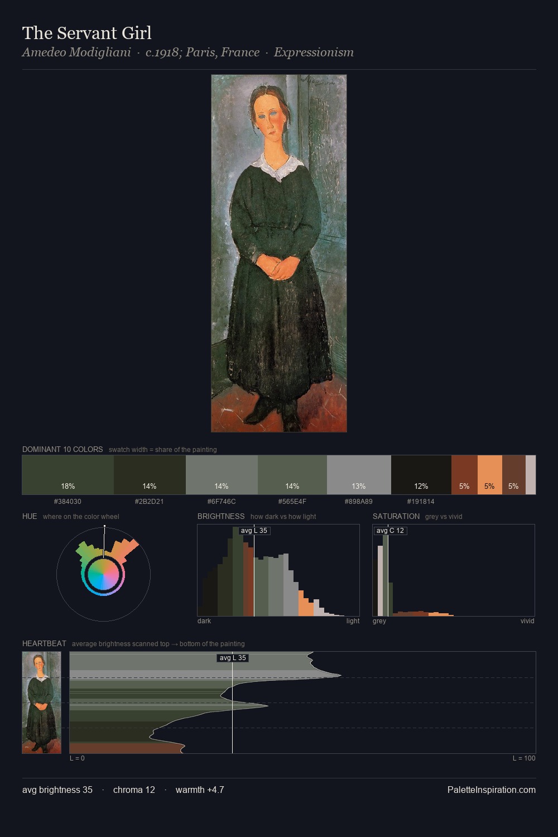Click the L = 0 axis label

77,758
